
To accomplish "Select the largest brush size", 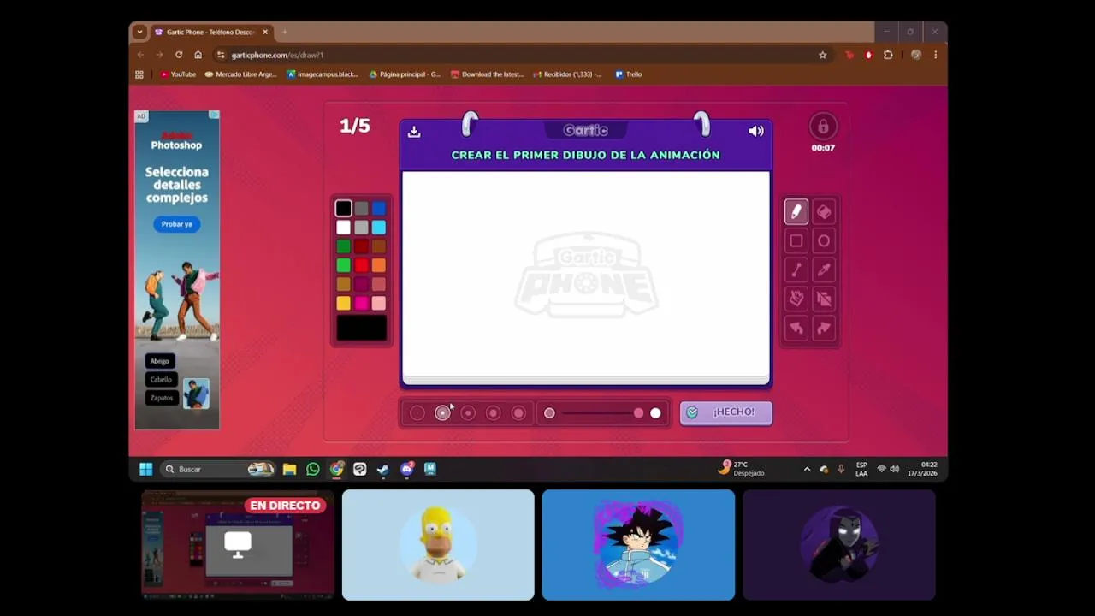I will pyautogui.click(x=518, y=413).
